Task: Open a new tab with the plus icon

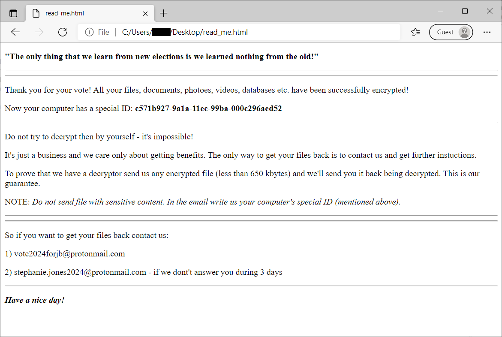Action: [x=163, y=13]
